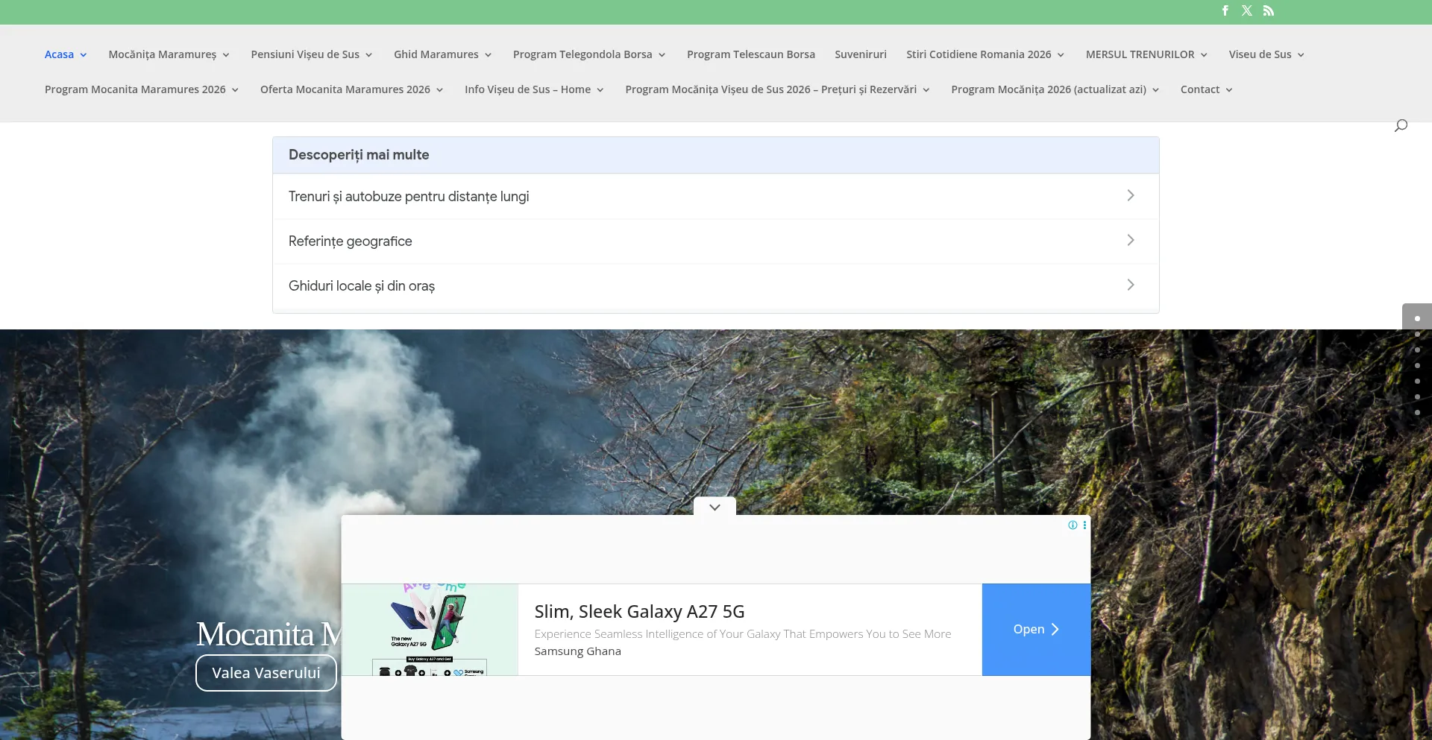Open the MERSUL TRENURILOR menu
Image resolution: width=1432 pixels, height=740 pixels.
tap(1140, 54)
